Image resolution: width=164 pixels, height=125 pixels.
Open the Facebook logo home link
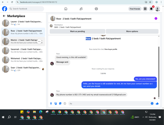[5, 9]
